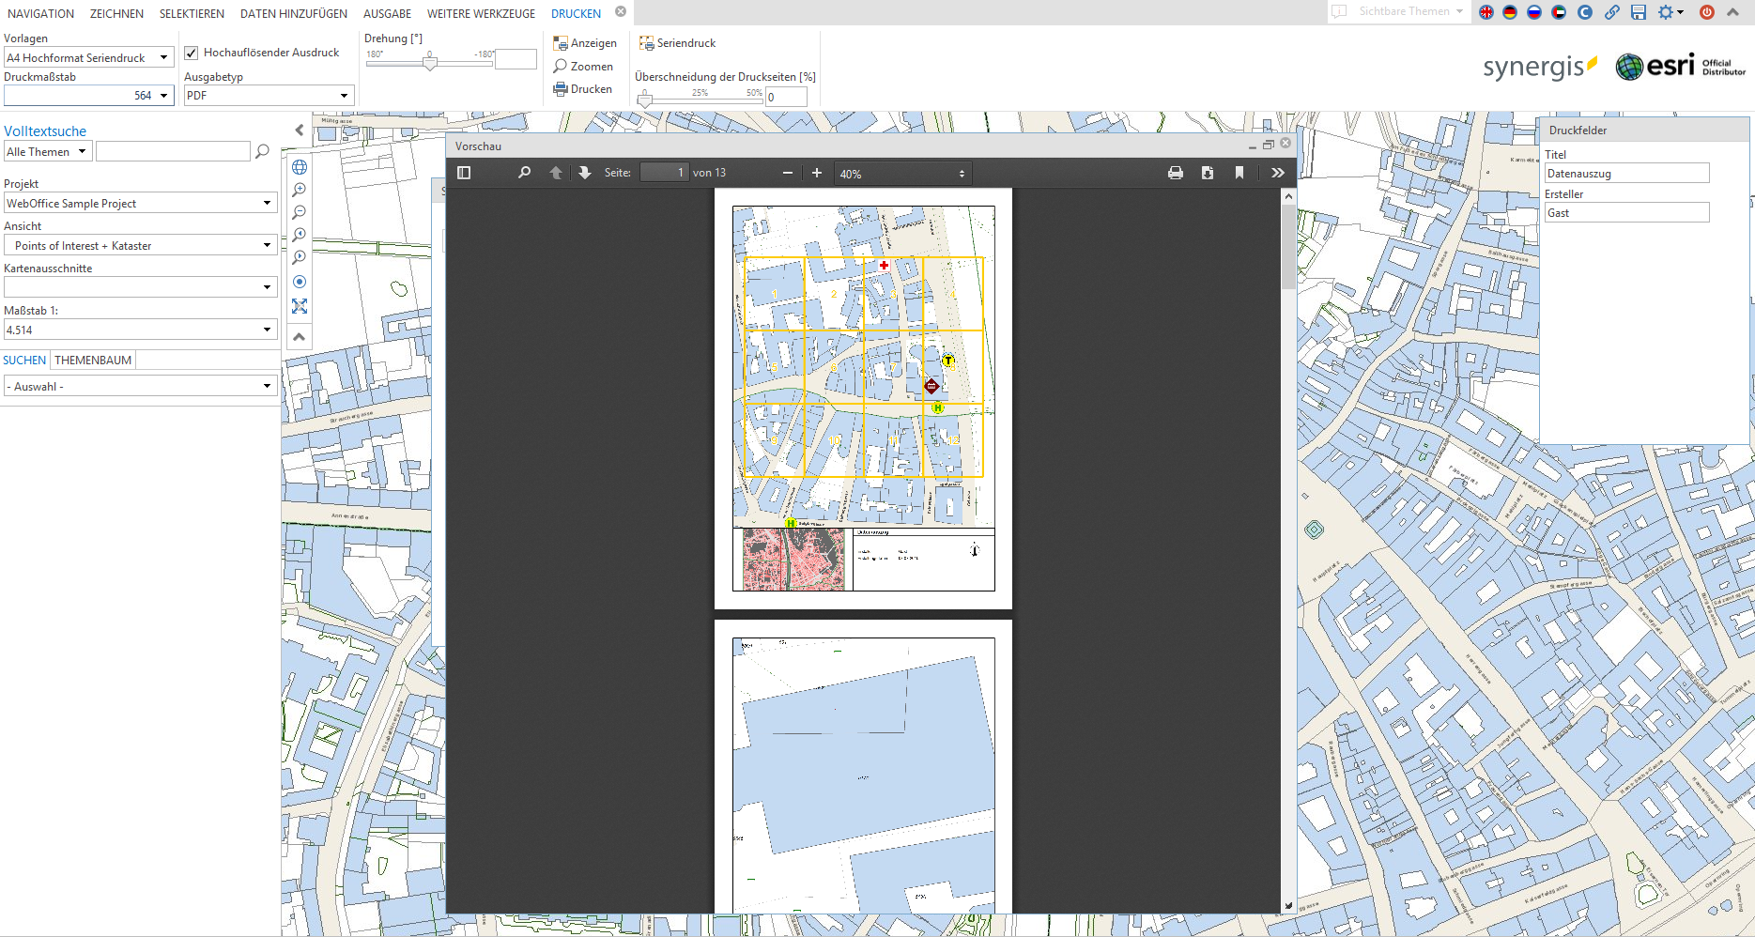Click the PDF preview print icon

[1175, 173]
